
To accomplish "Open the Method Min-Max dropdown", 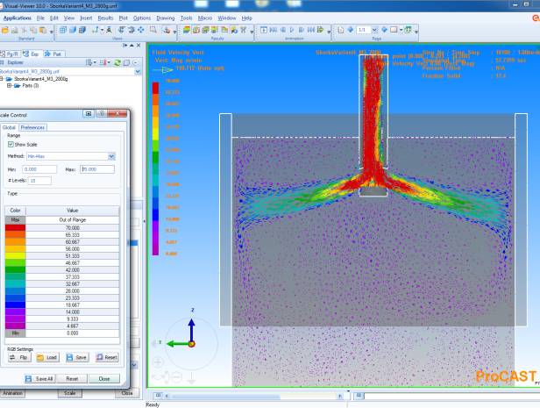I will [x=111, y=155].
